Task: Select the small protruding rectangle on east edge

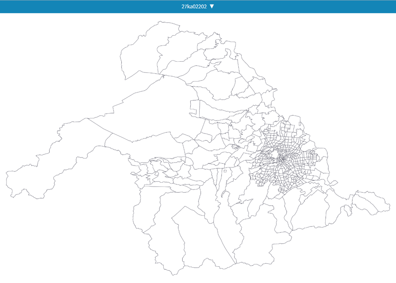Action: point(334,183)
